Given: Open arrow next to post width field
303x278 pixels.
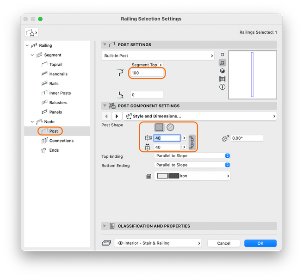Looking at the screenshot, I should (x=184, y=138).
